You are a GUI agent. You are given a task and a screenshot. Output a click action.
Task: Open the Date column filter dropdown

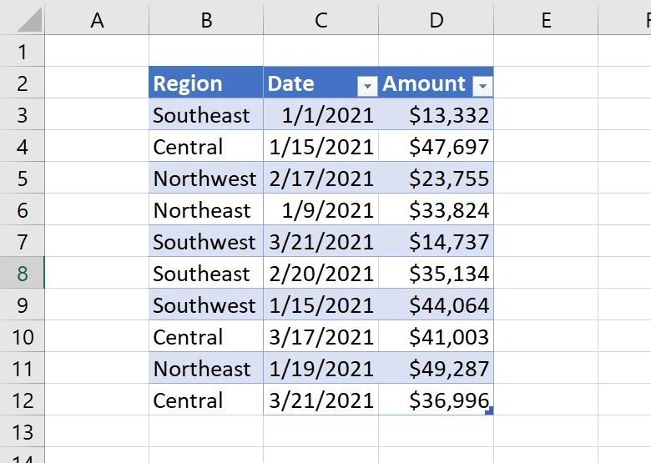pyautogui.click(x=367, y=85)
